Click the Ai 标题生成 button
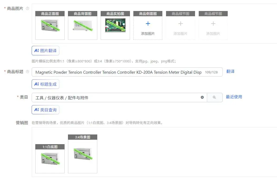 [x=45, y=84]
